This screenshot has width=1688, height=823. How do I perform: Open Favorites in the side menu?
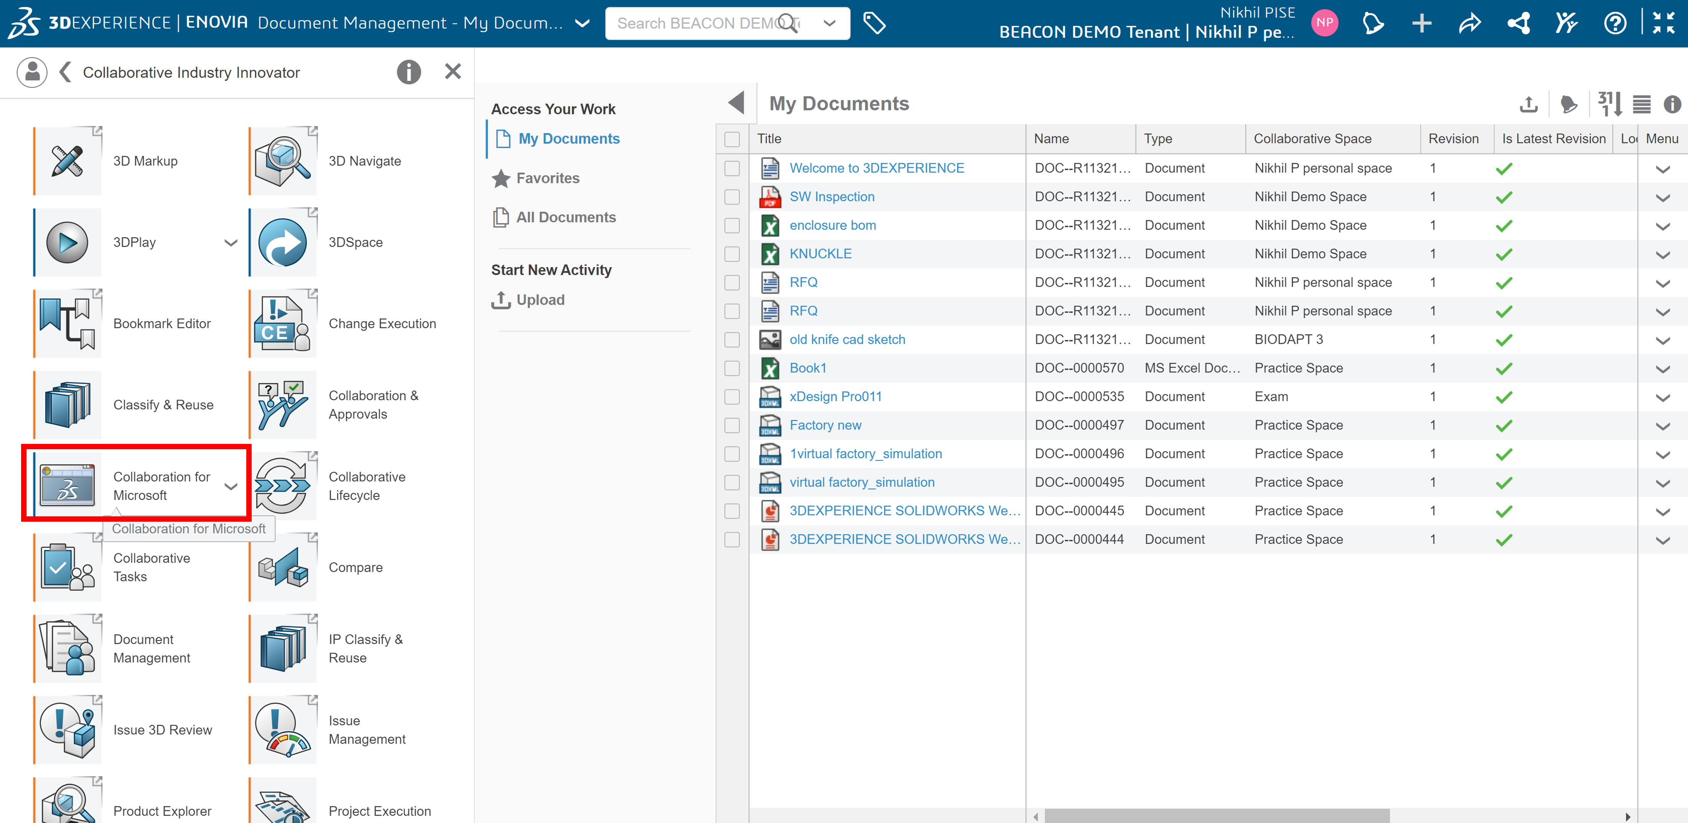pyautogui.click(x=548, y=178)
